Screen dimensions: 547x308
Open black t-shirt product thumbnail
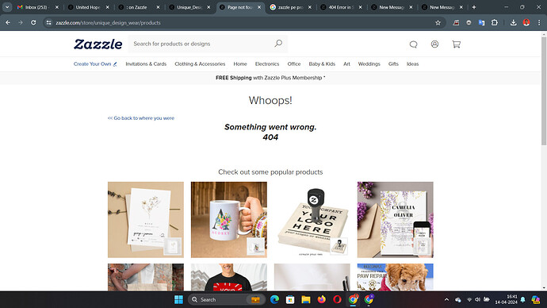click(229, 277)
